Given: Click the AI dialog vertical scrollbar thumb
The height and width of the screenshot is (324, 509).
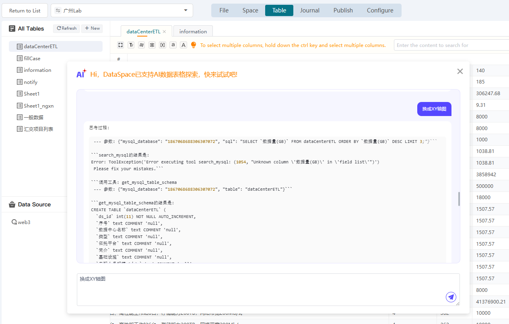Looking at the screenshot, I should pyautogui.click(x=459, y=199).
